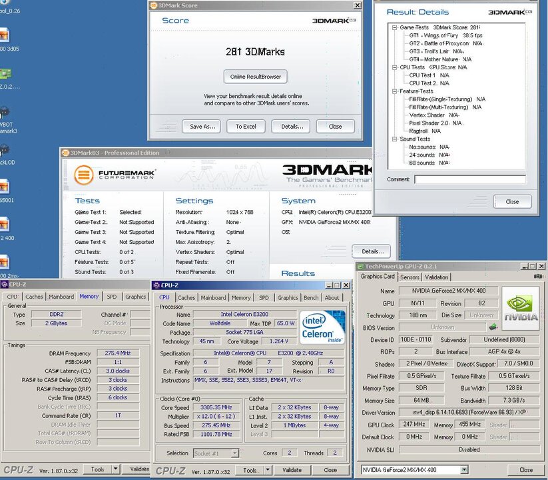548x480 pixels.
Task: Select the Pixel Shader 2.0 tree row
Action: (x=436, y=123)
